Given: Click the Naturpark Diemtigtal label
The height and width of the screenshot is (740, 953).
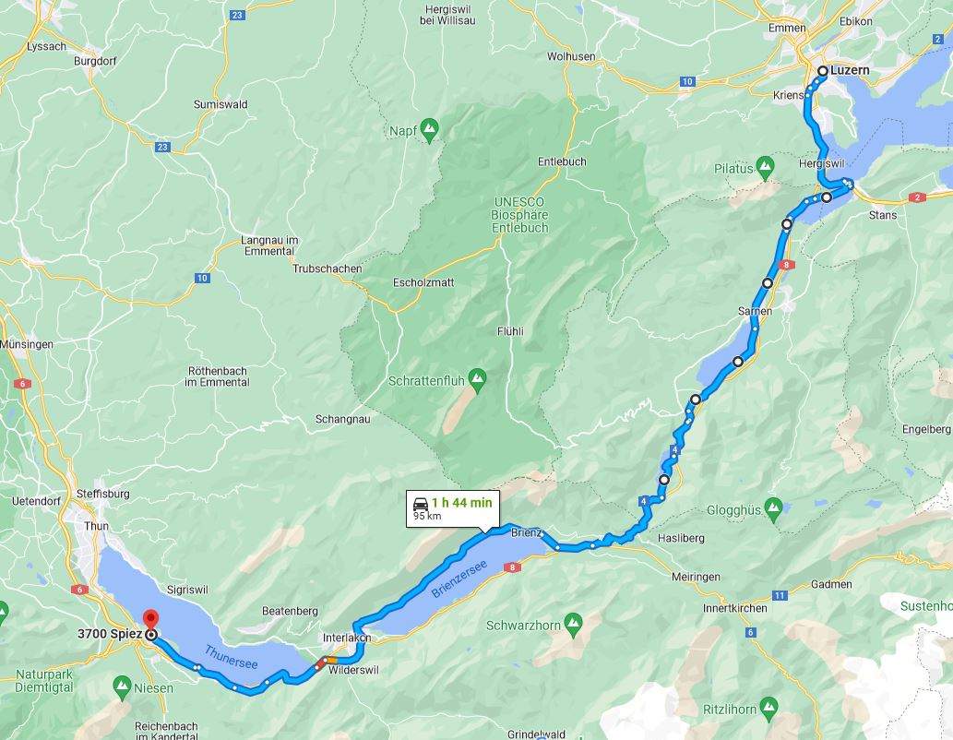Looking at the screenshot, I should coord(43,681).
